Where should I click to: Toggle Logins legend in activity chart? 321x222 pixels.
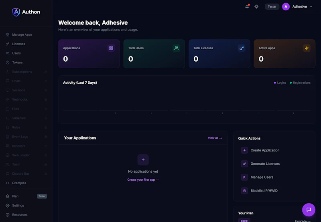pos(280,83)
